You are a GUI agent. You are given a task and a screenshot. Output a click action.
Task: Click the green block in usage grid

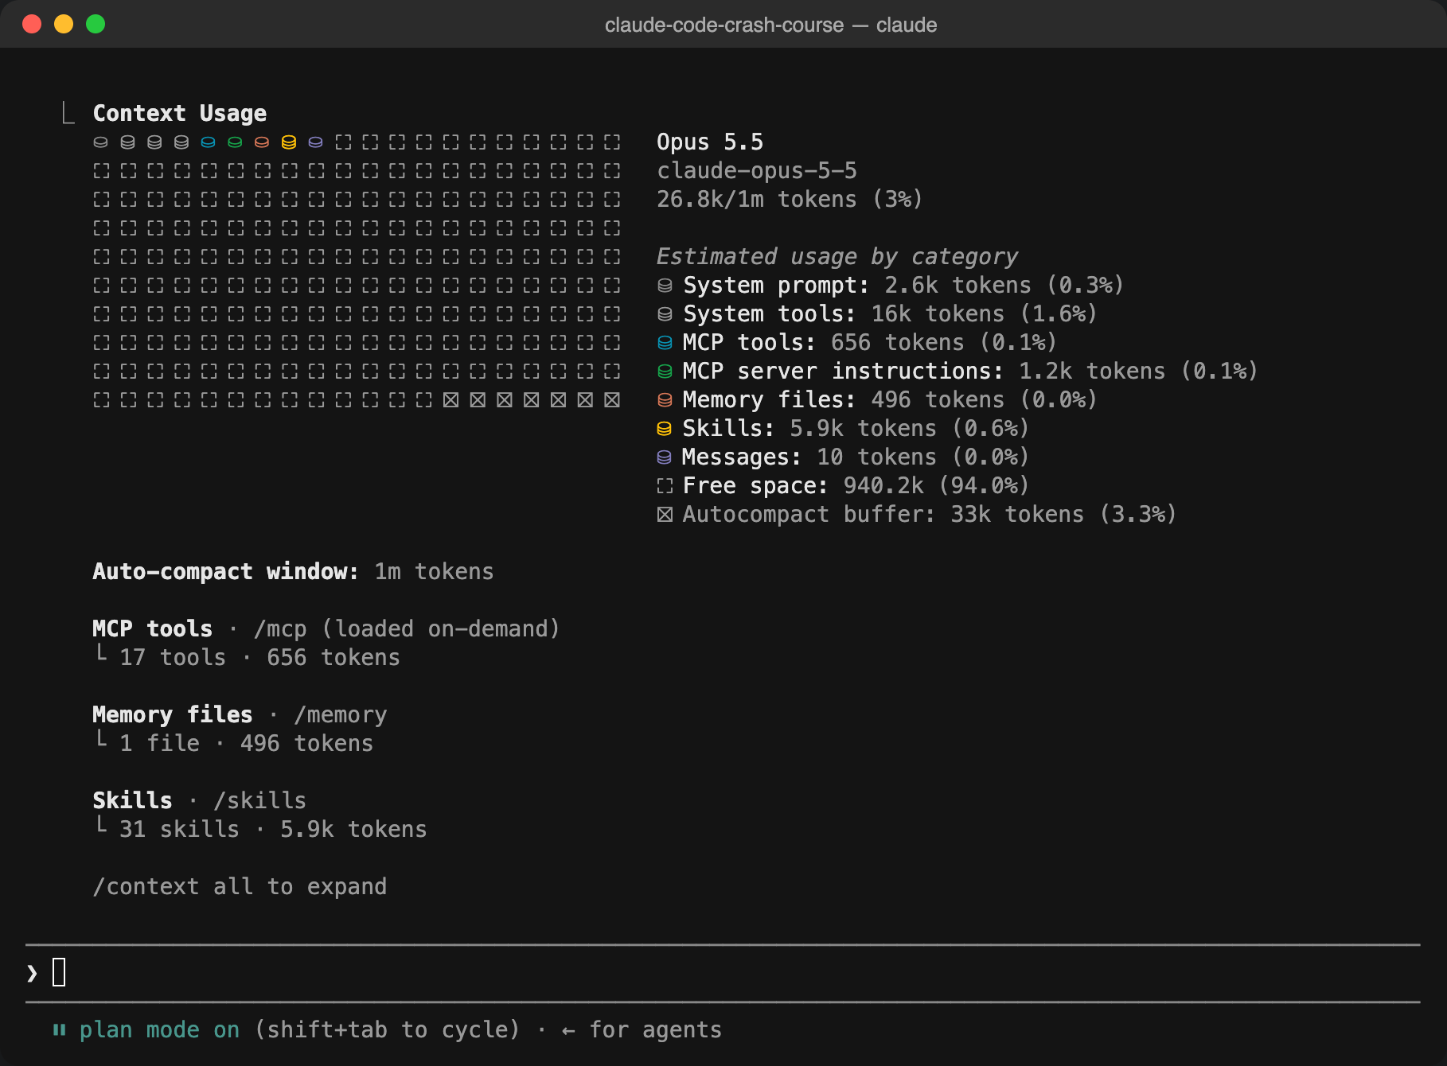(235, 142)
